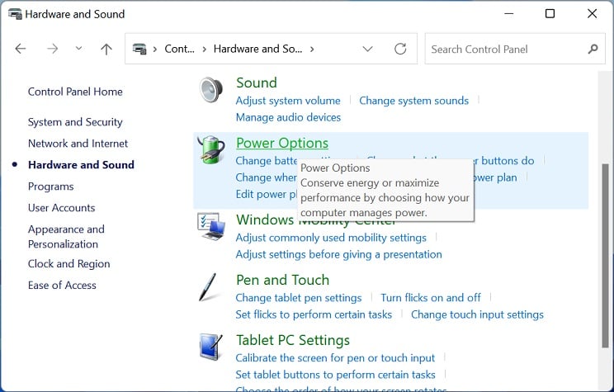This screenshot has width=614, height=392.
Task: Go up one level with up arrow
Action: (x=106, y=49)
